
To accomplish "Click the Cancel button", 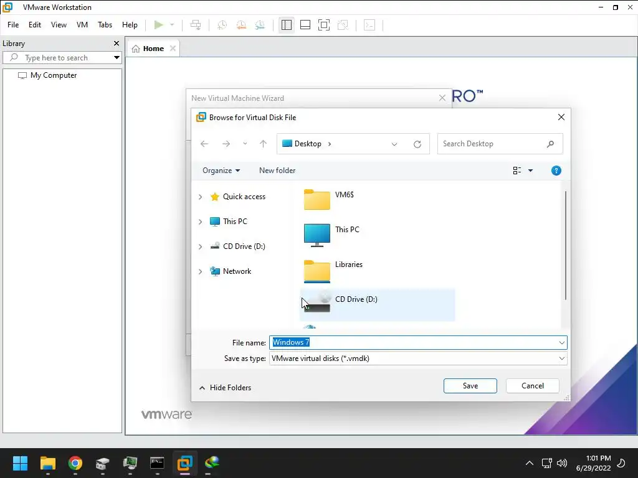I will point(533,386).
